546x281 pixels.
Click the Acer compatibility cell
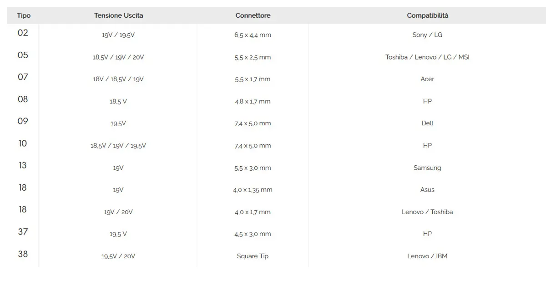(427, 79)
